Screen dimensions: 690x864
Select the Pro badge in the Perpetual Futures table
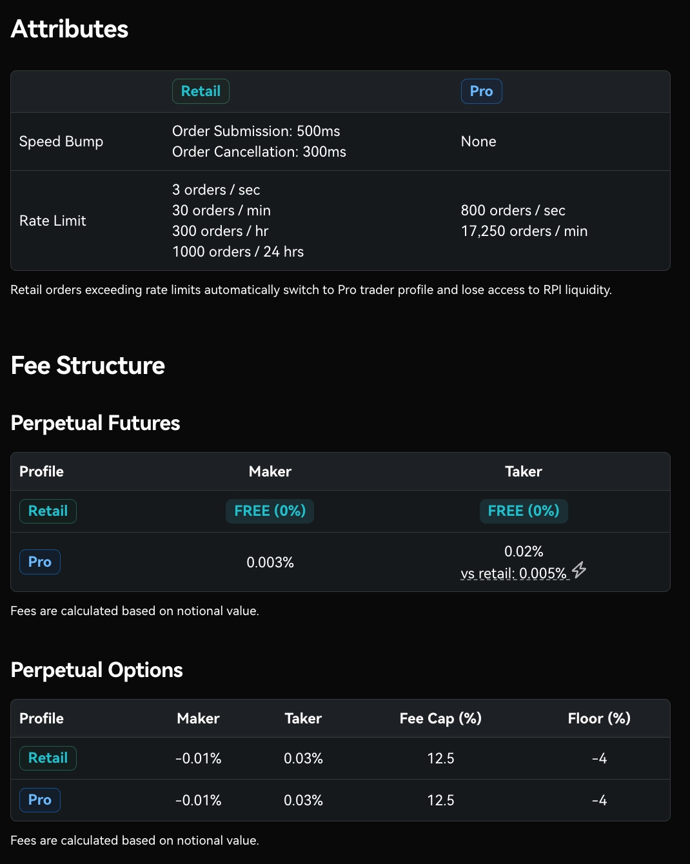pyautogui.click(x=40, y=562)
